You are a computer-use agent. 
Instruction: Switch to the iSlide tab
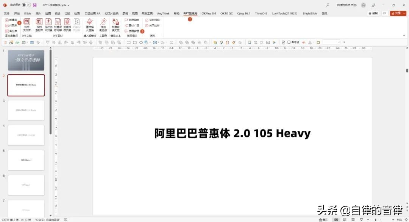(x=27, y=13)
